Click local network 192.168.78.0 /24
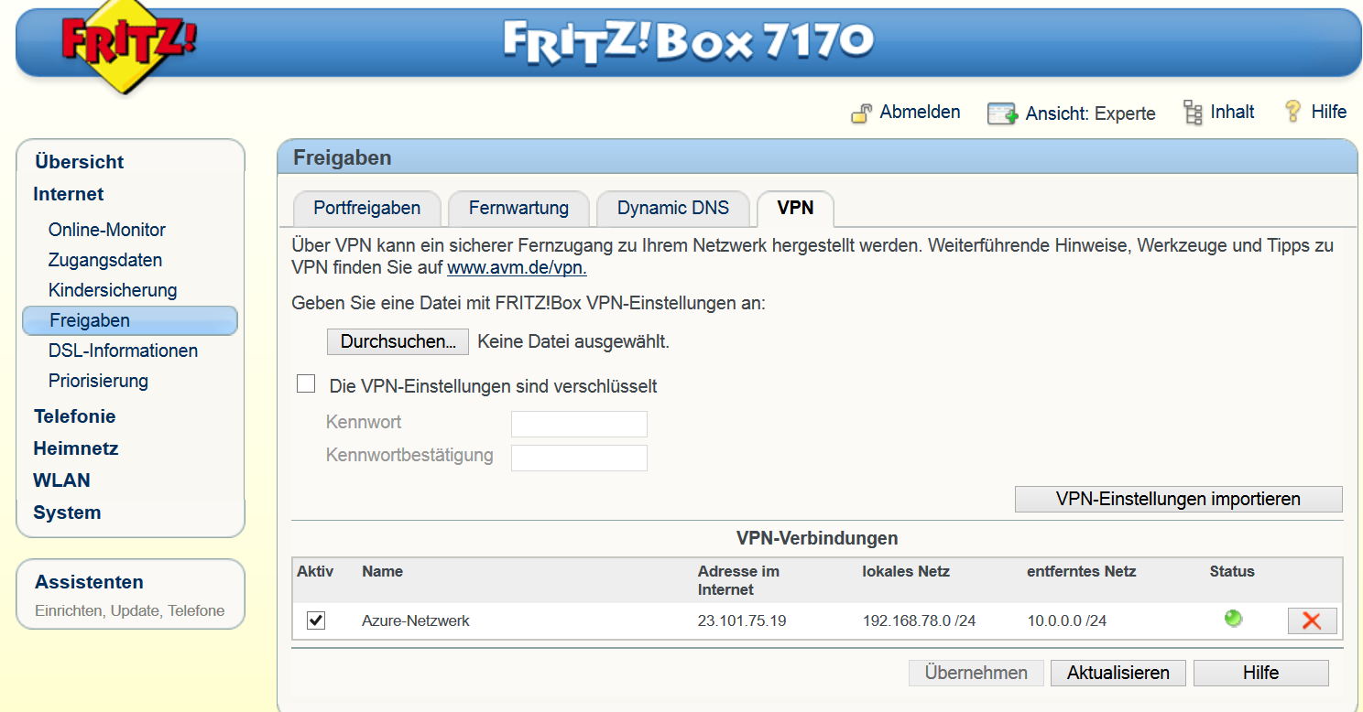This screenshot has width=1363, height=712. pos(919,620)
